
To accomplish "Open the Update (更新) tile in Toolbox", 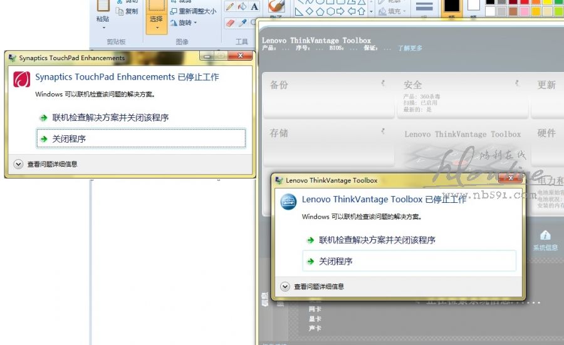I will click(548, 95).
